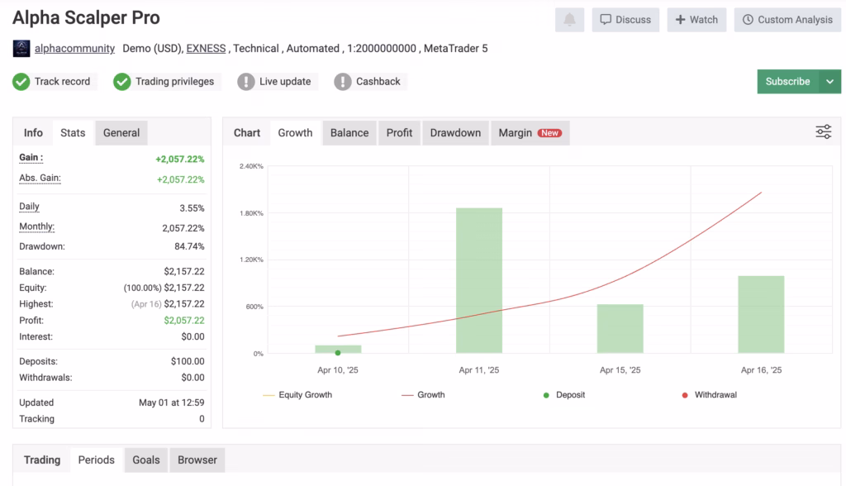This screenshot has width=846, height=486.
Task: Add system to watchlist with Watch
Action: pyautogui.click(x=696, y=20)
